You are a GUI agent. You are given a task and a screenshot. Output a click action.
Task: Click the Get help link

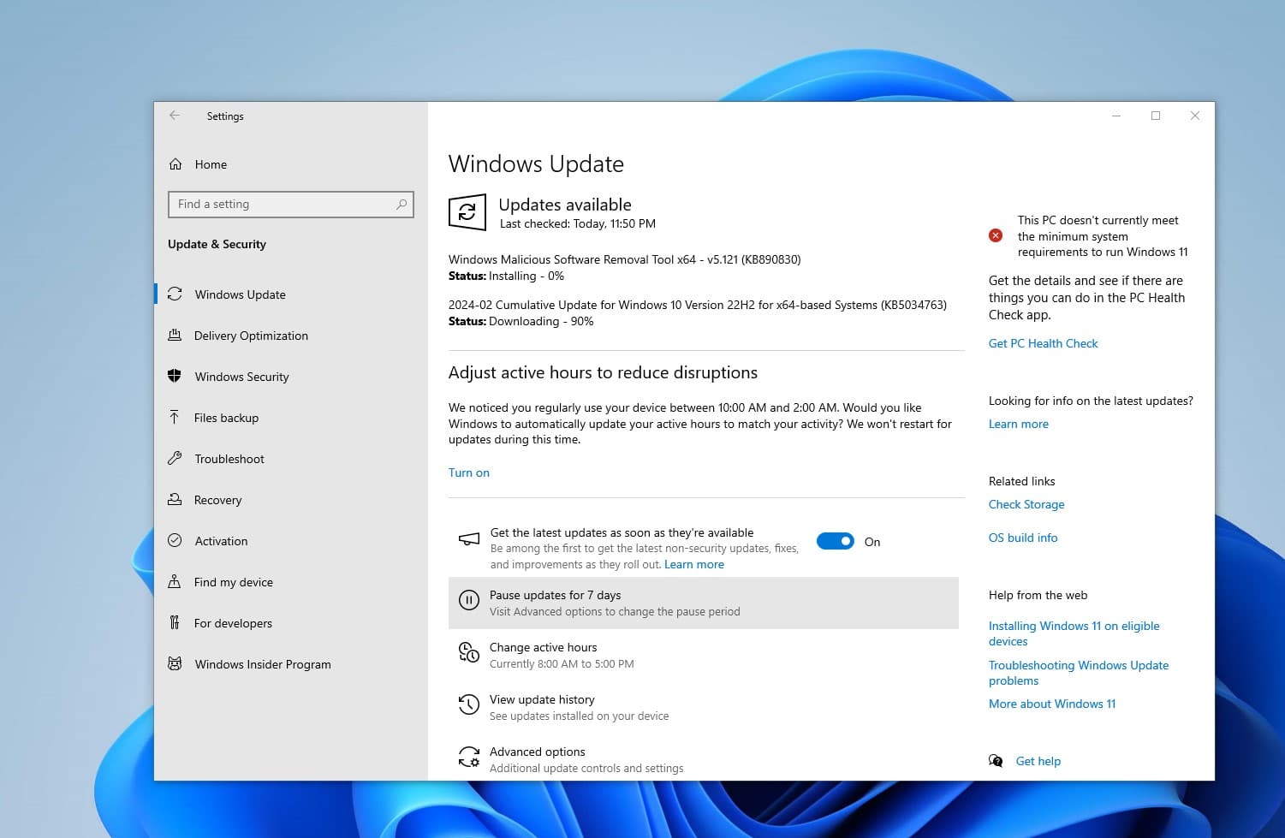coord(1038,761)
